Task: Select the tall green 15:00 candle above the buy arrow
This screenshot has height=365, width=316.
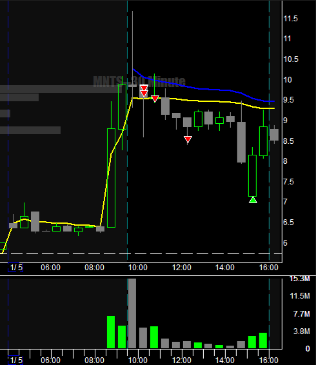Action: point(252,175)
